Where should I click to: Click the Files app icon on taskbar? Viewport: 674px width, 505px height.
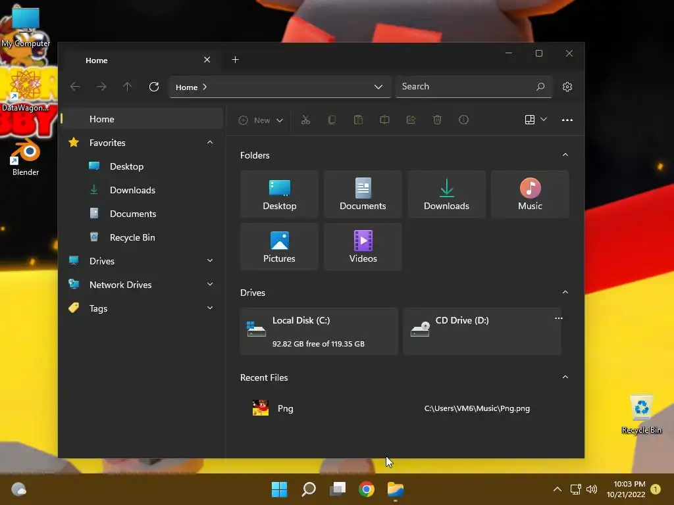396,489
